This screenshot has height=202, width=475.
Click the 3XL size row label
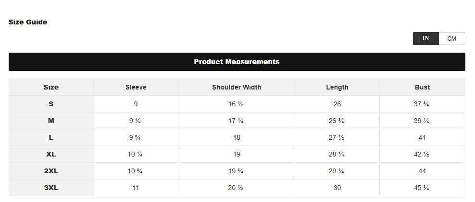(51, 188)
